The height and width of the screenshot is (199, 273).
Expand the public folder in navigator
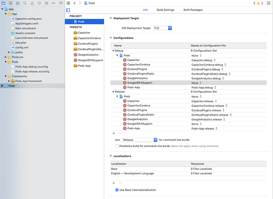9,52
